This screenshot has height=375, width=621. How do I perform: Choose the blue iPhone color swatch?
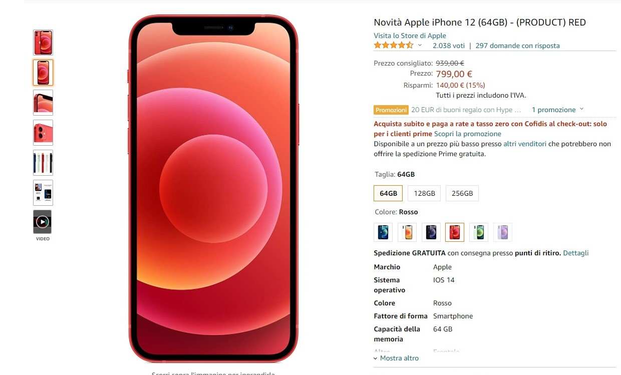[x=383, y=232]
